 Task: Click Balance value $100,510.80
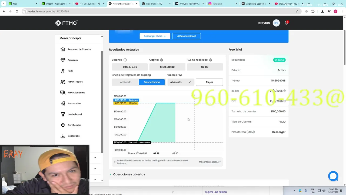[x=130, y=67]
